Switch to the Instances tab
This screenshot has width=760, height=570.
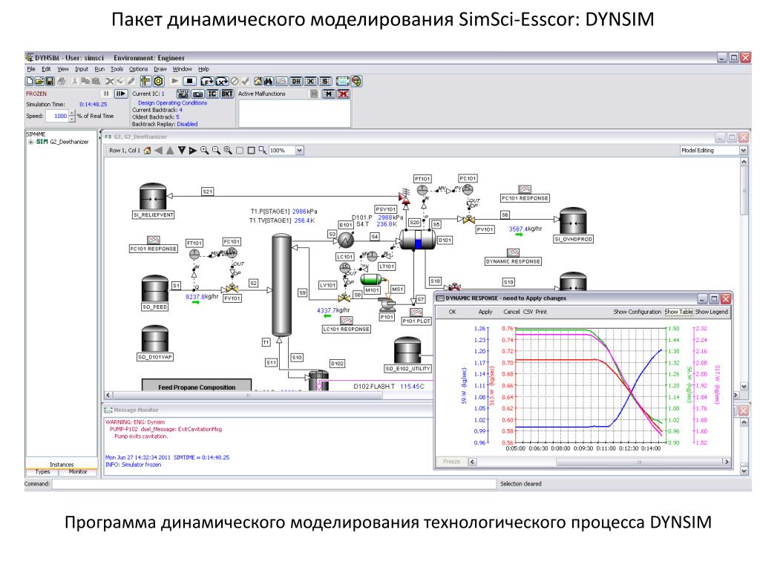pyautogui.click(x=62, y=465)
